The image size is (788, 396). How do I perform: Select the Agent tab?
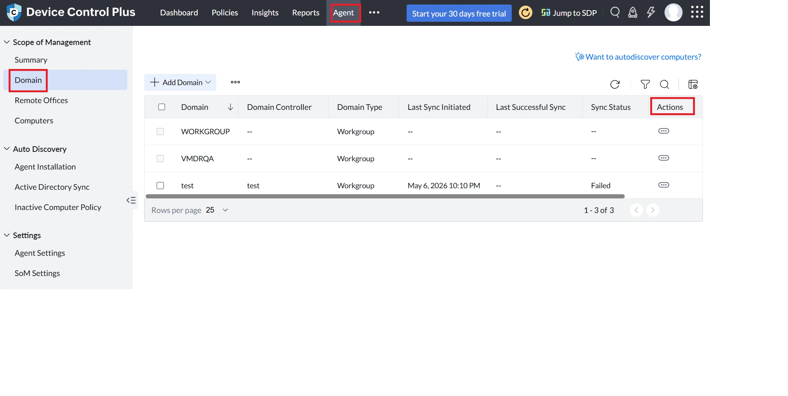pyautogui.click(x=344, y=13)
